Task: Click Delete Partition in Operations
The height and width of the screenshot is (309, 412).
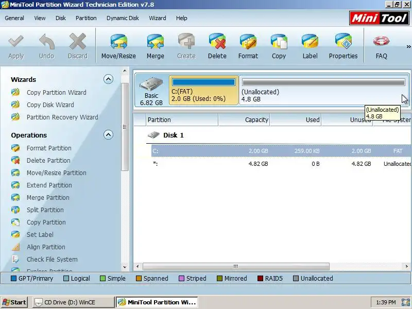Action: pos(48,161)
